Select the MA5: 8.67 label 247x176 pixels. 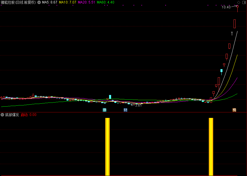pos(50,2)
